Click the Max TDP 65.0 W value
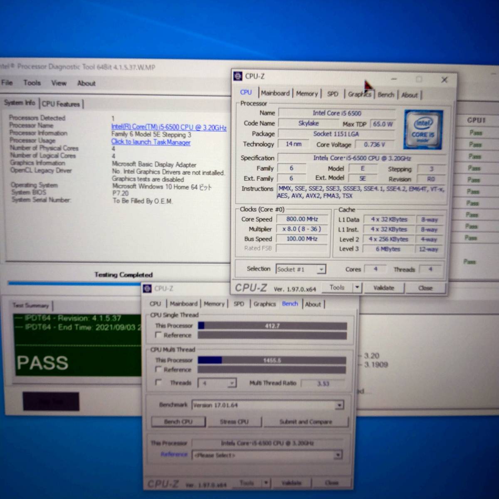Image resolution: width=499 pixels, height=499 pixels. [x=383, y=124]
